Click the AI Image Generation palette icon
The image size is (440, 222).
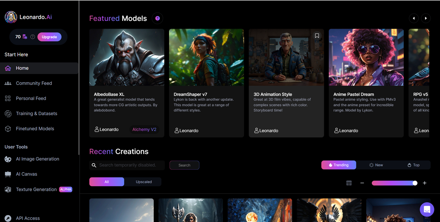point(8,159)
